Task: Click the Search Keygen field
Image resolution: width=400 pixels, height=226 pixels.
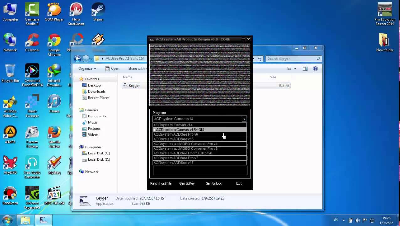Action: pos(294,58)
